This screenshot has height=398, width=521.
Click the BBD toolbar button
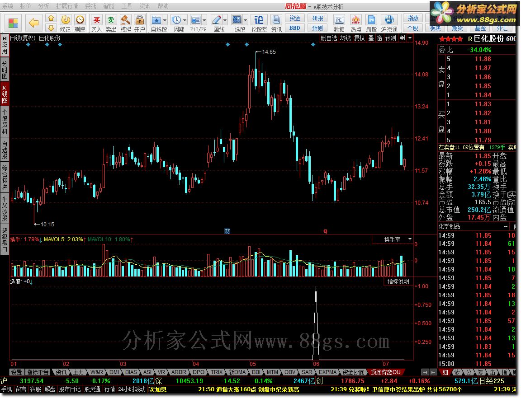(x=295, y=28)
